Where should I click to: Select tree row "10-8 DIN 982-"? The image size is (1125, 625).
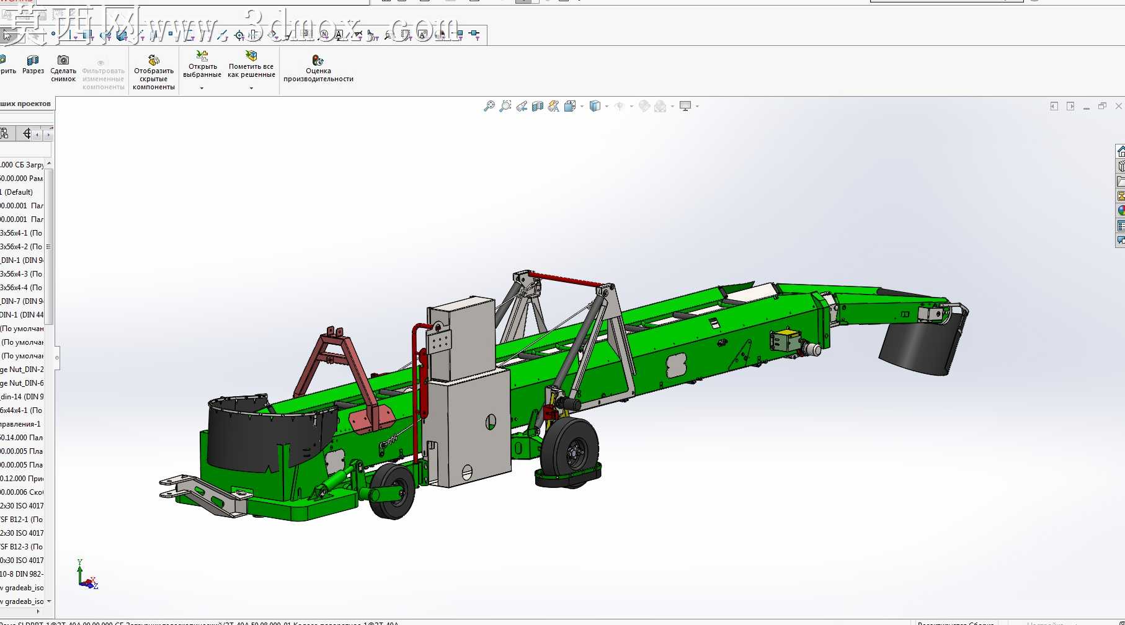pyautogui.click(x=22, y=574)
